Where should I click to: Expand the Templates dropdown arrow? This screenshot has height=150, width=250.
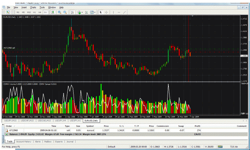95,12
